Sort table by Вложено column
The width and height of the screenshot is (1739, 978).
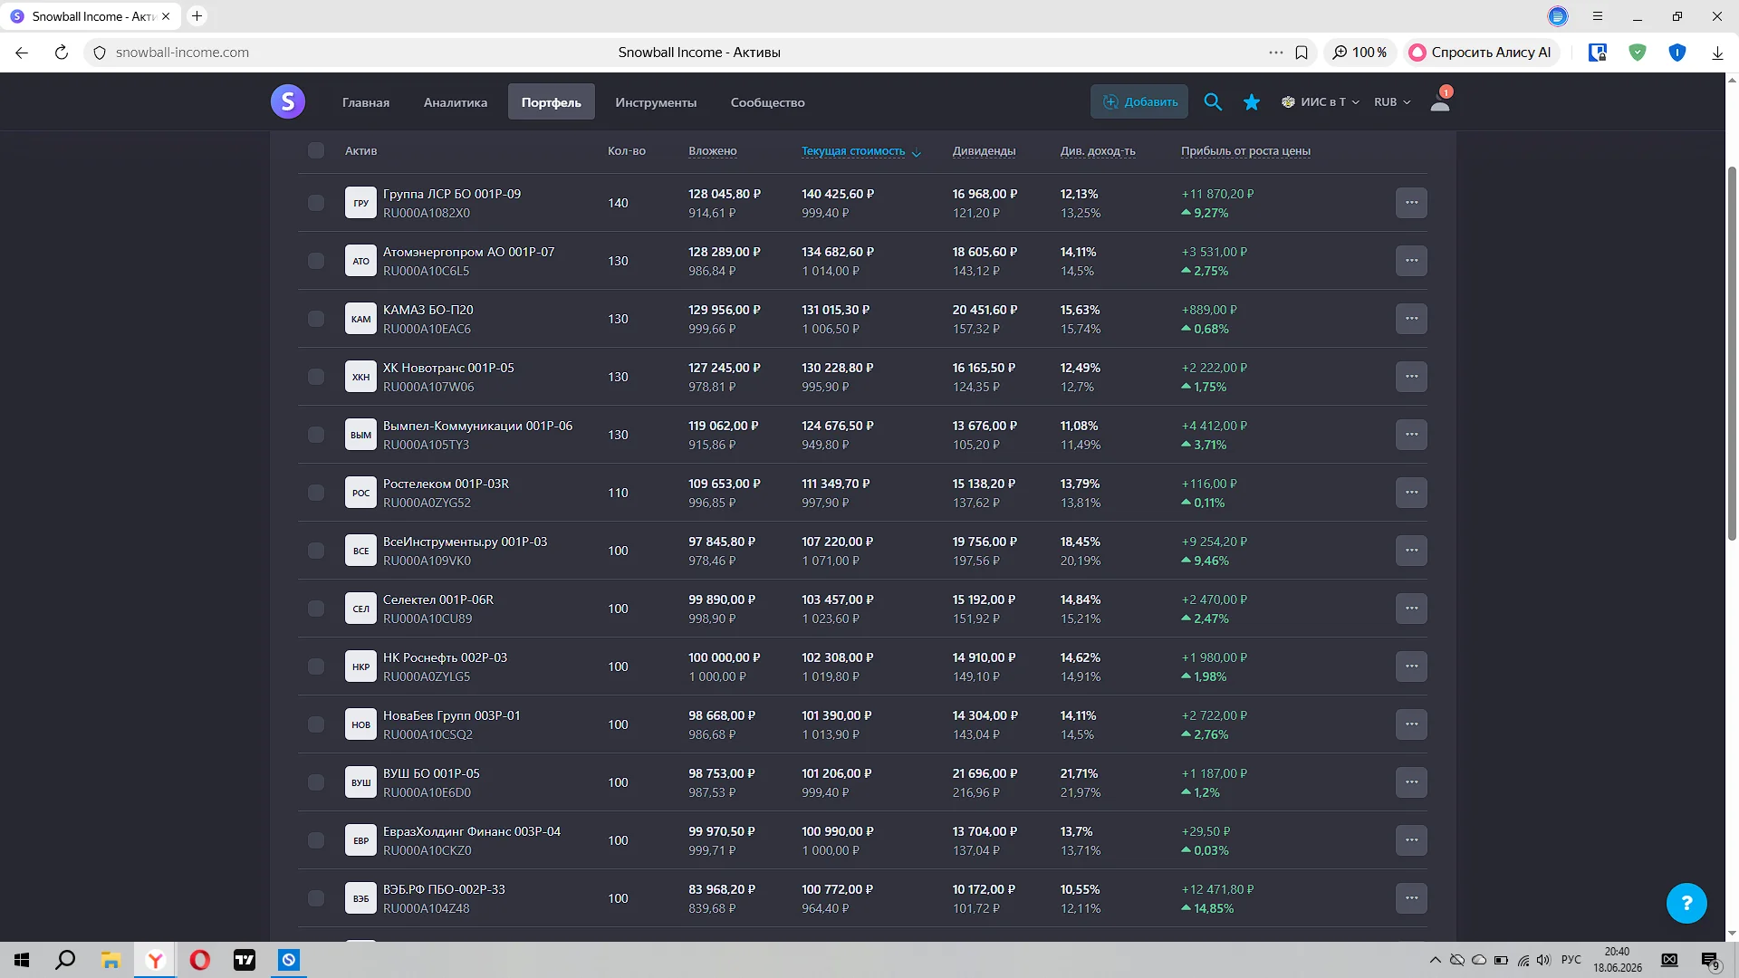713,151
